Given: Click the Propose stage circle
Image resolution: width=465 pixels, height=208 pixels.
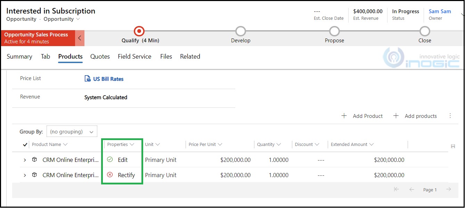Looking at the screenshot, I should (334, 31).
